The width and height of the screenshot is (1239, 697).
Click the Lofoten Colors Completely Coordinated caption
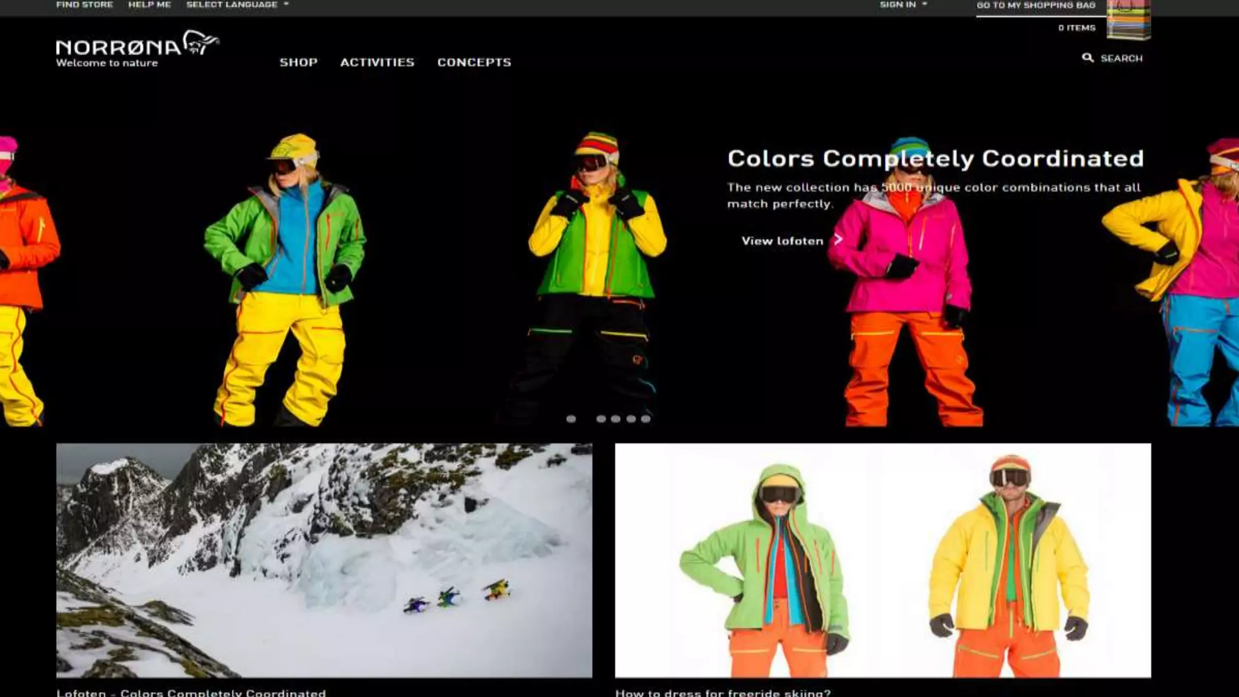(191, 692)
